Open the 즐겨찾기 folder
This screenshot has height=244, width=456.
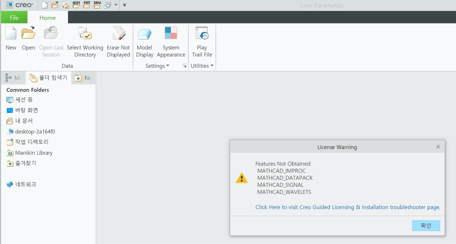click(21, 163)
